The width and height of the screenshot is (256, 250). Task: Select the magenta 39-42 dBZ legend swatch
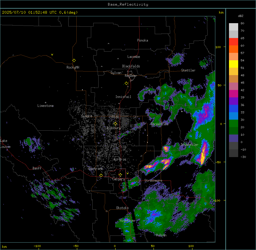click(x=233, y=94)
